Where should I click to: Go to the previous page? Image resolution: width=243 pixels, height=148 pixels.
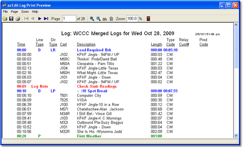33,19
